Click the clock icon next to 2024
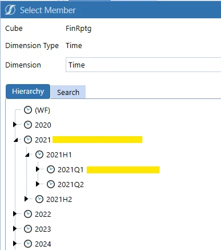The height and width of the screenshot is (250, 221). (x=28, y=244)
